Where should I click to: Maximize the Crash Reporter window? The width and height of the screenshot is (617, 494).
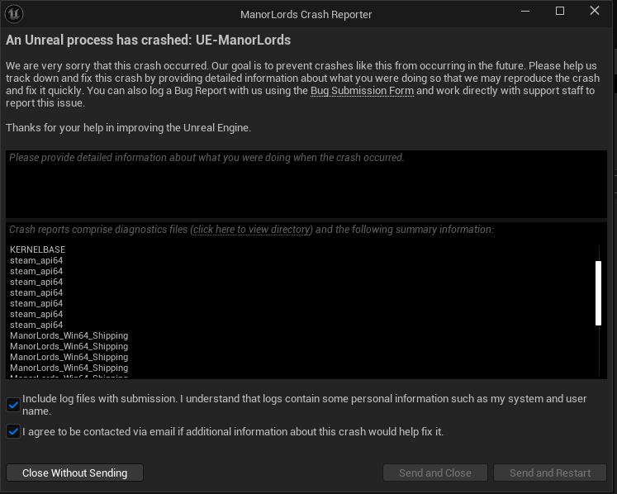point(560,12)
